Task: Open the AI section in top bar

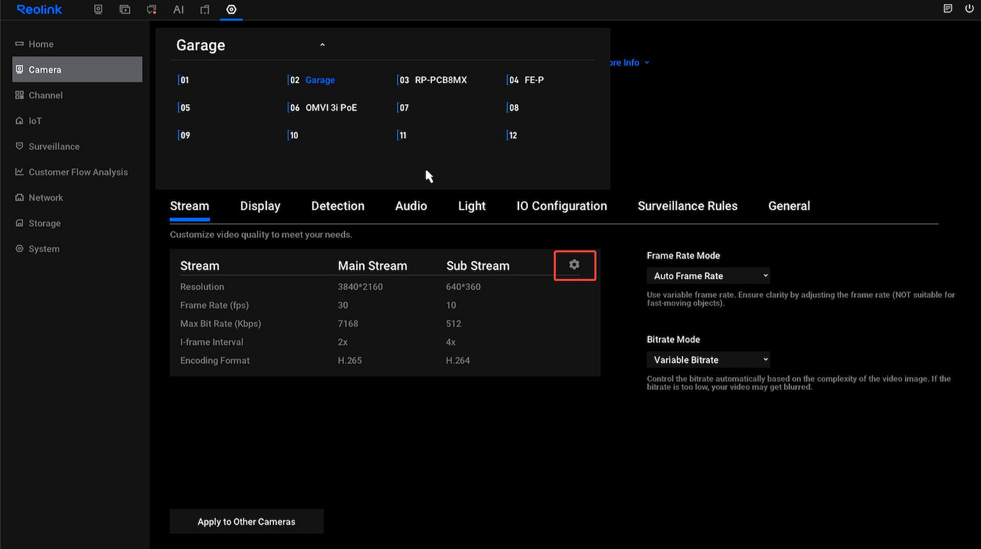Action: pos(178,10)
